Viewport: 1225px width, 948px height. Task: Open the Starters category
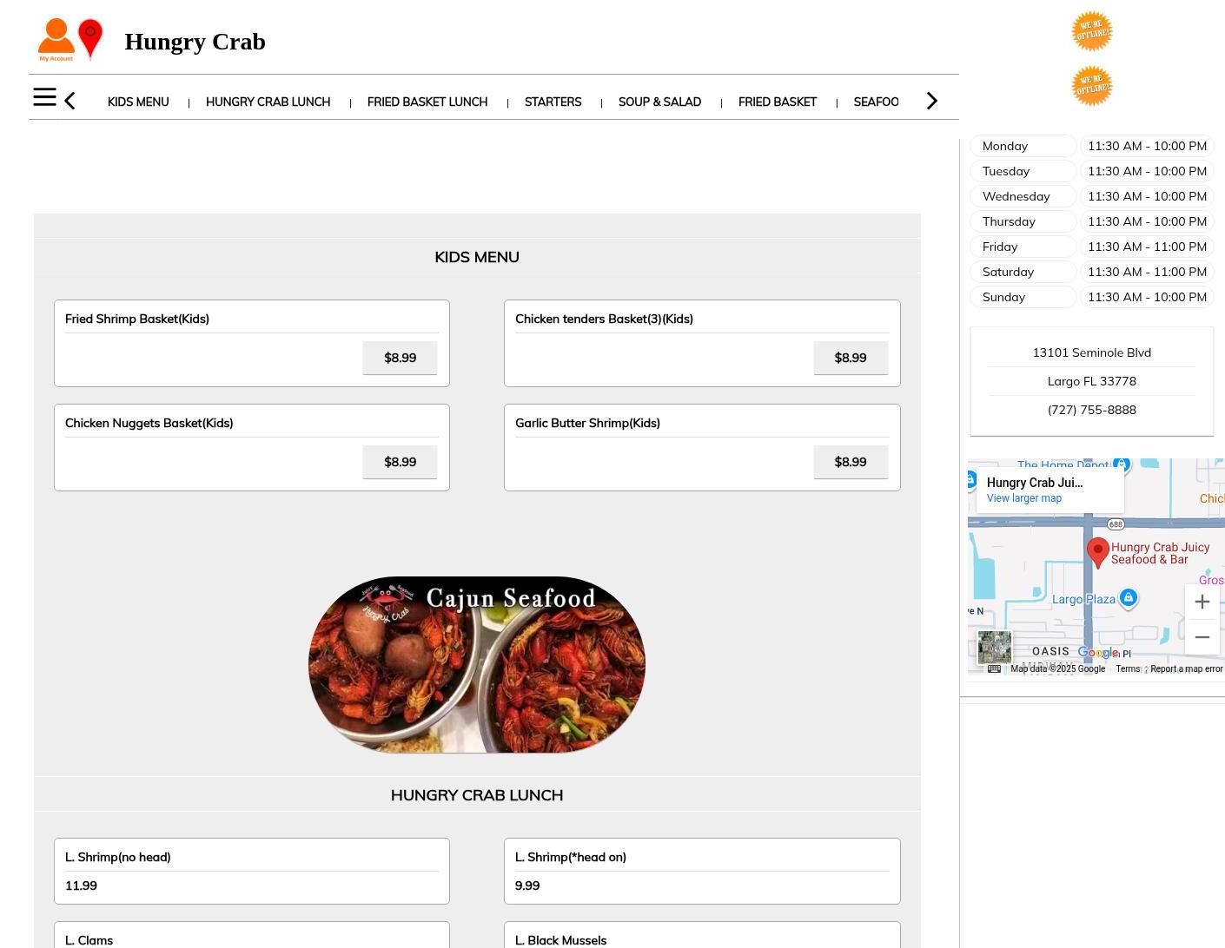[553, 102]
